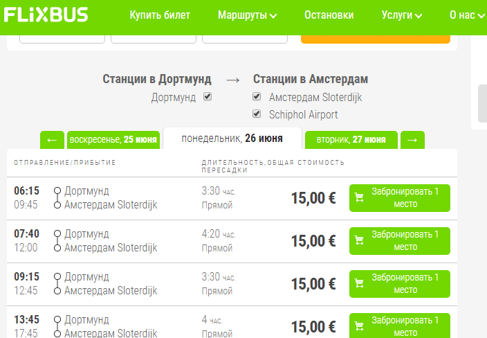Click the orange search button
487x338 pixels.
tap(378, 37)
